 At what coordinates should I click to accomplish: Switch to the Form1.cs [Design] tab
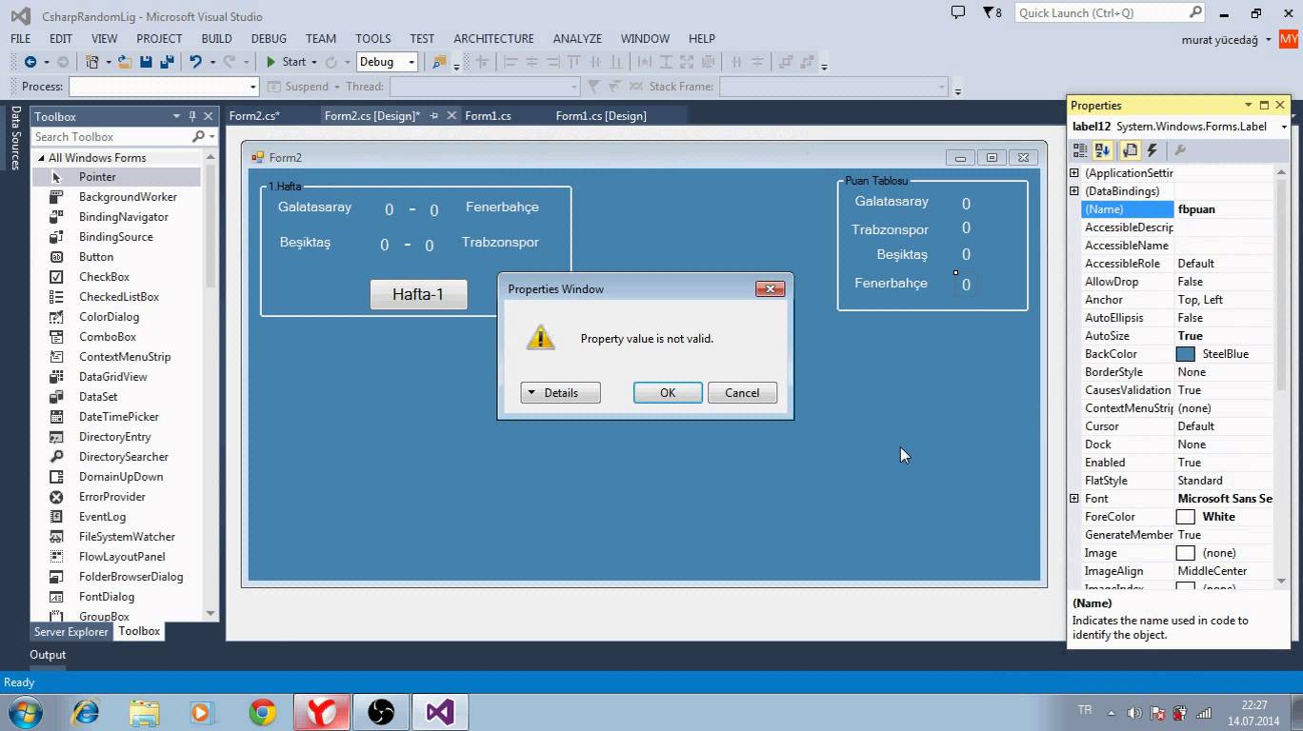601,115
